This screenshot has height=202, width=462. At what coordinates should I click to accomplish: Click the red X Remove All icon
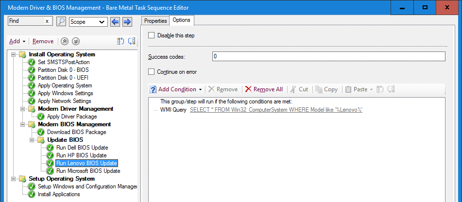[x=249, y=89]
